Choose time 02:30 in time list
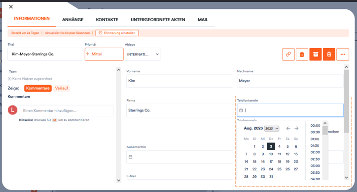 [315, 159]
